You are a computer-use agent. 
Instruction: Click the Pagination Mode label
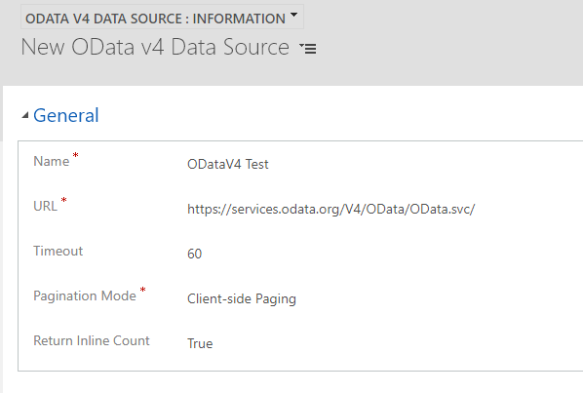(x=85, y=295)
